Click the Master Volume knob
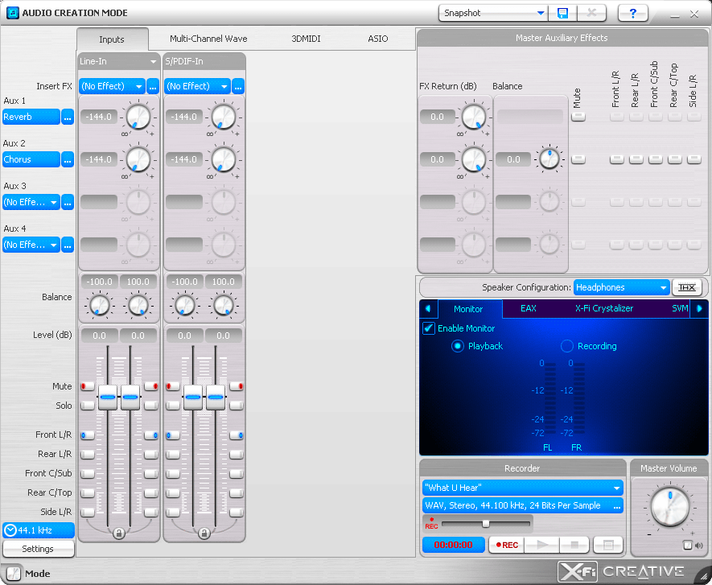The height and width of the screenshot is (585, 712). point(669,506)
